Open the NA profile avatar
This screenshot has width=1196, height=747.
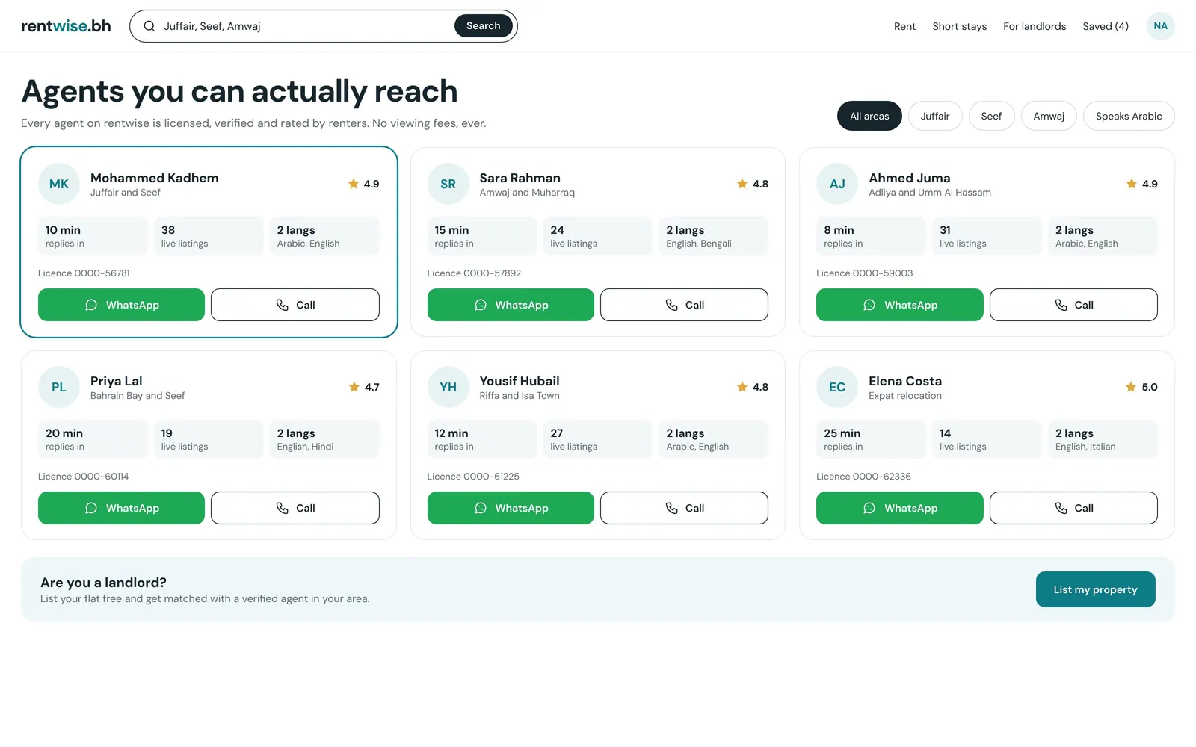(1160, 26)
